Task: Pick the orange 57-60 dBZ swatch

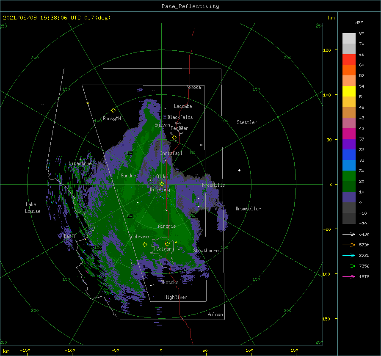Action: click(x=349, y=70)
